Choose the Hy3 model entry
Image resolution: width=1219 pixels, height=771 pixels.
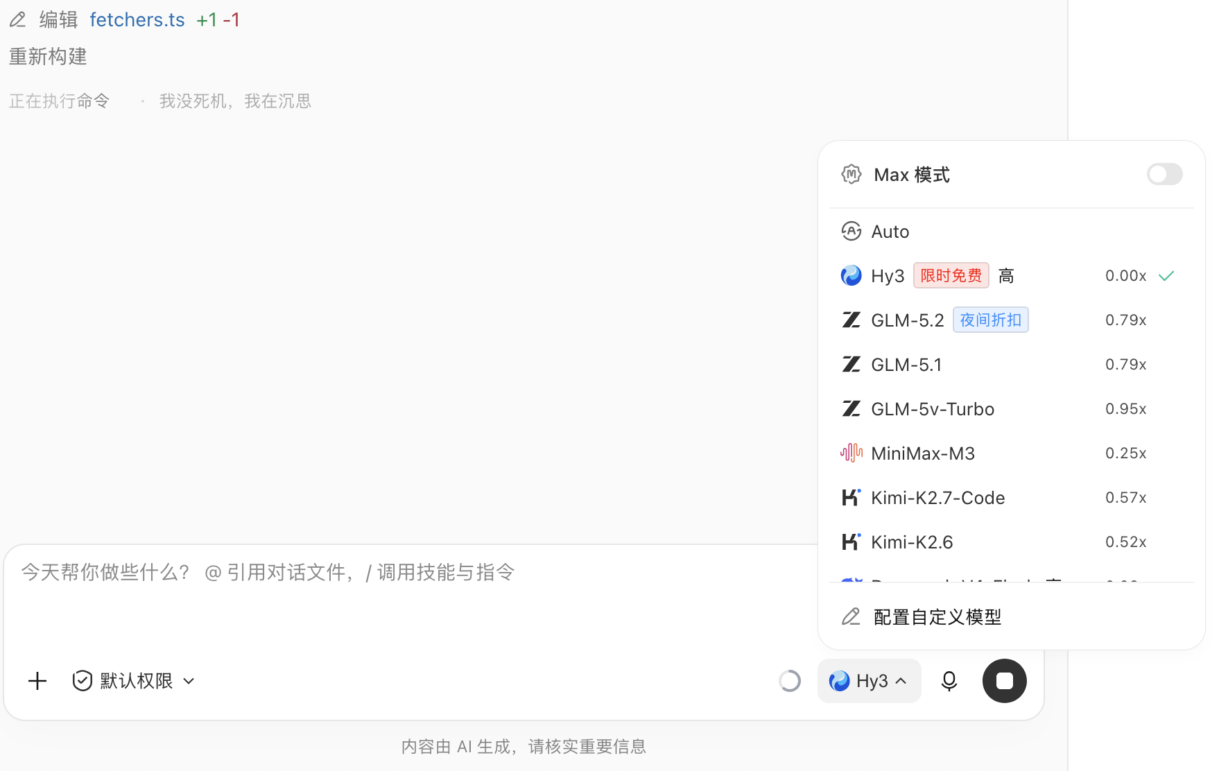click(1011, 276)
